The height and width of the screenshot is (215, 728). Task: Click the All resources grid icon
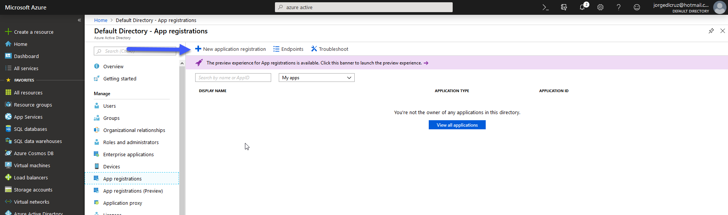[8, 93]
